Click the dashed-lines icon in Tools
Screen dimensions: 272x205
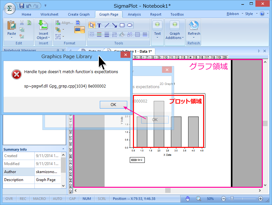tap(92, 34)
